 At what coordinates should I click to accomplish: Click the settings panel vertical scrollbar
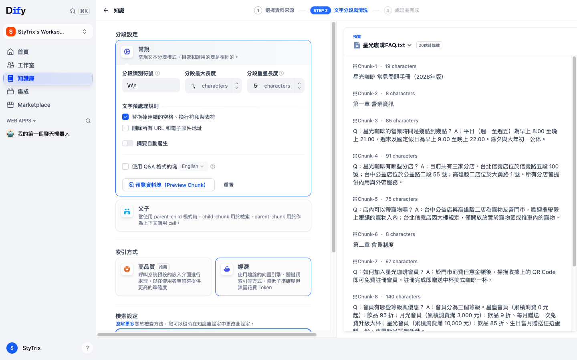[x=333, y=137]
